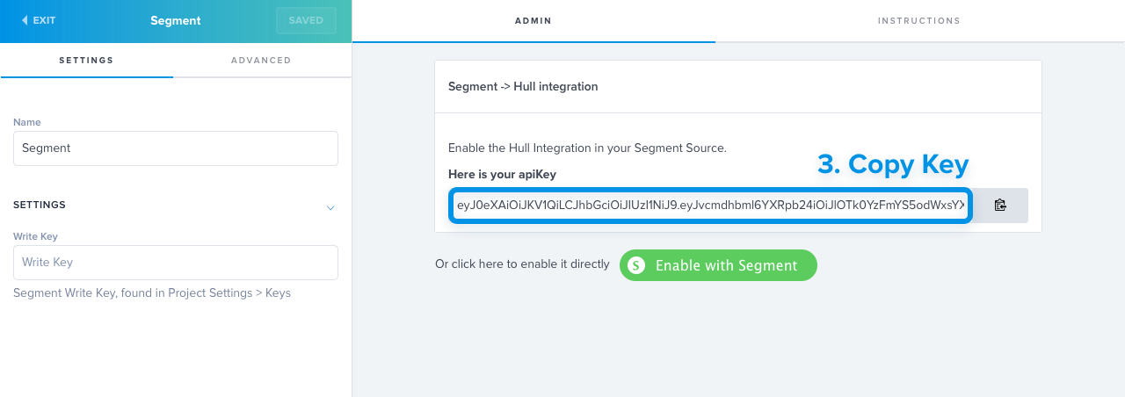Select the Admin tab
1125x397 pixels.
[533, 21]
